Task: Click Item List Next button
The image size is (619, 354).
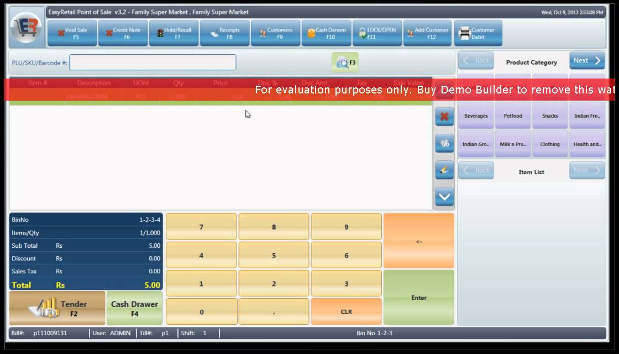Action: (x=587, y=170)
